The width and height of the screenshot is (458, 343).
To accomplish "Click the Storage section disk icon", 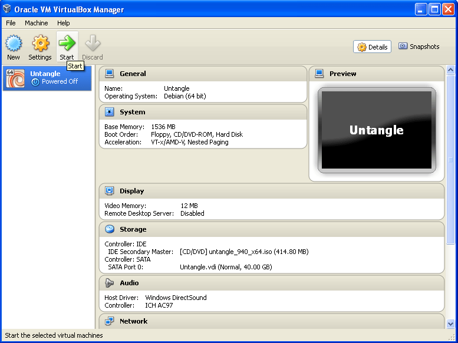I will click(x=110, y=229).
